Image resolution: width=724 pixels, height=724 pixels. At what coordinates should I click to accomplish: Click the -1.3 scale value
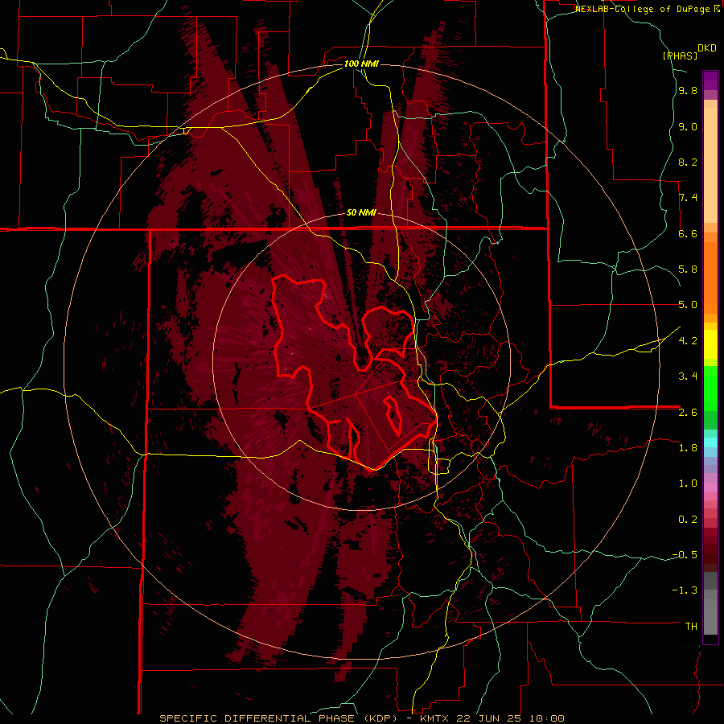pos(685,590)
